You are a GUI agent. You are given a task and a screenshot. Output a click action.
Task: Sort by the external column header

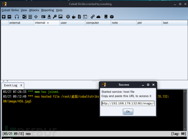click(x=21, y=23)
